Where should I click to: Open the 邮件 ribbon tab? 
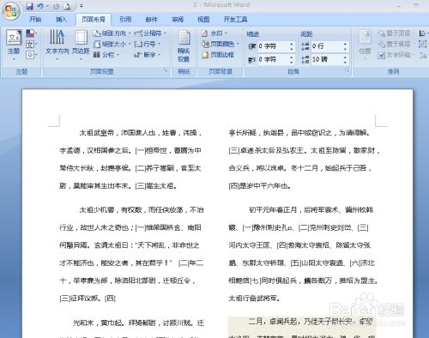click(x=151, y=20)
